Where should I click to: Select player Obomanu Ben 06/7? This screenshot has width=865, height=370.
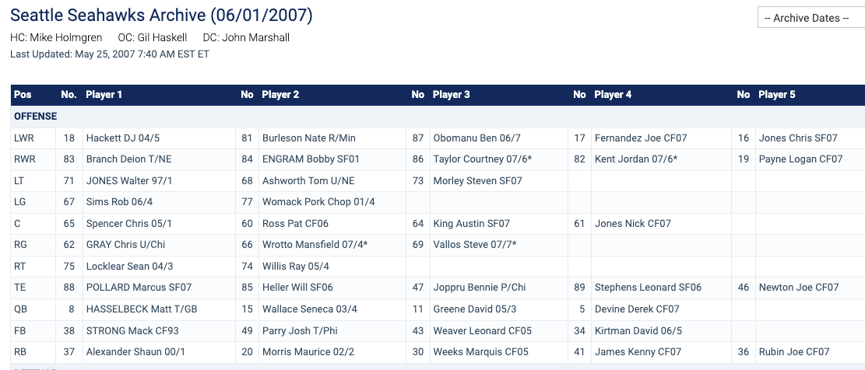point(476,138)
